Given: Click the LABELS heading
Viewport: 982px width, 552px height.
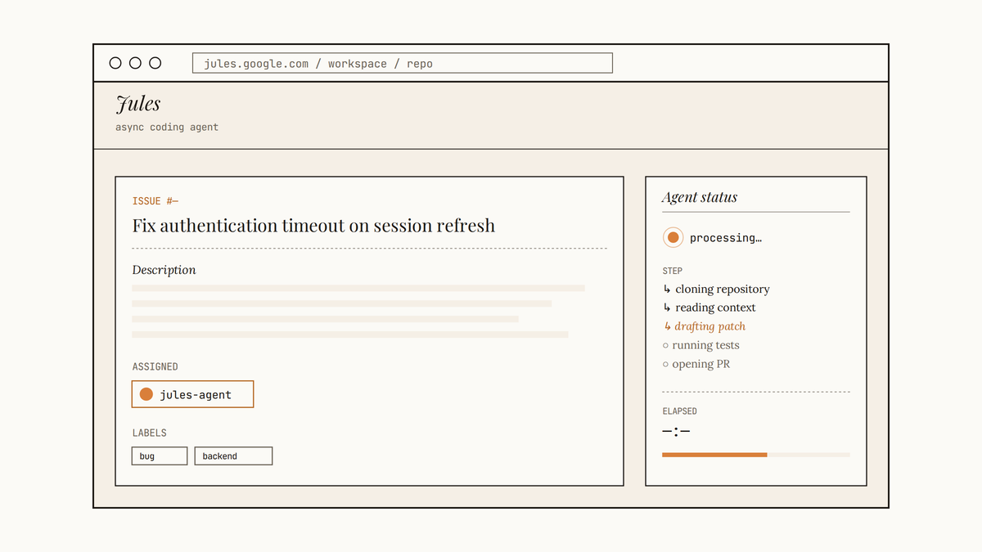Looking at the screenshot, I should pos(150,433).
